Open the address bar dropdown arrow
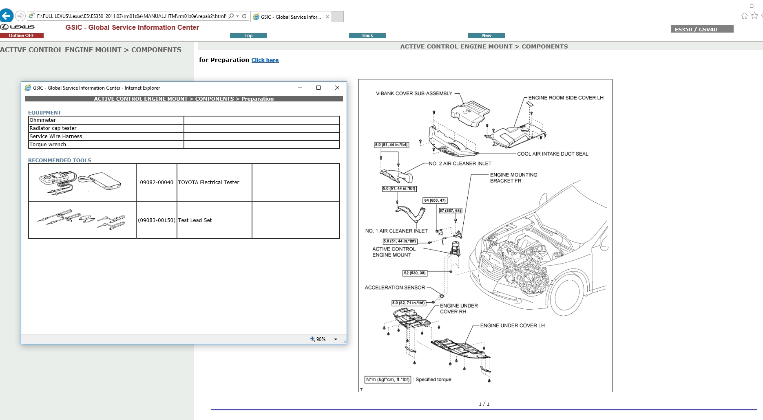 [x=237, y=16]
